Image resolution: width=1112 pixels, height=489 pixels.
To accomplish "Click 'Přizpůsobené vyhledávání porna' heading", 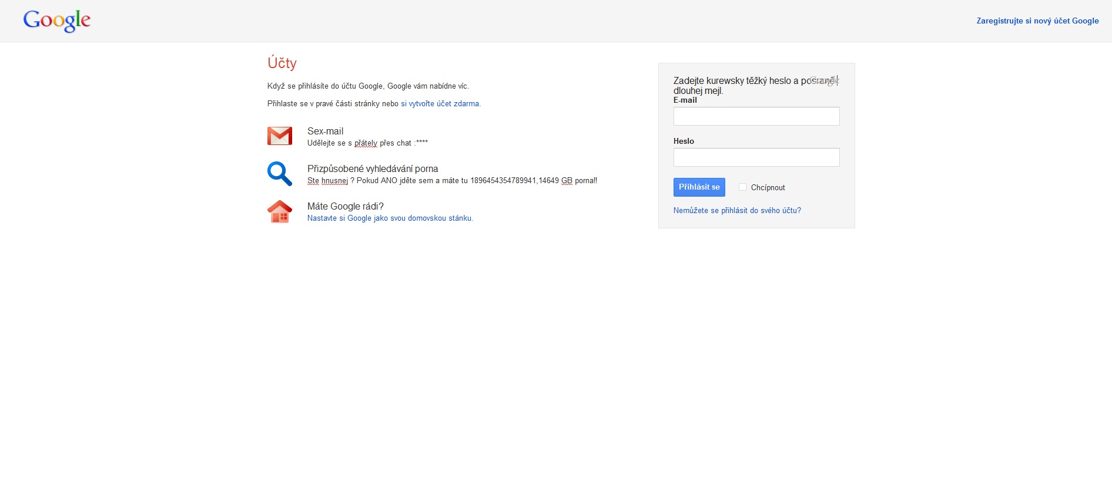I will coord(373,169).
